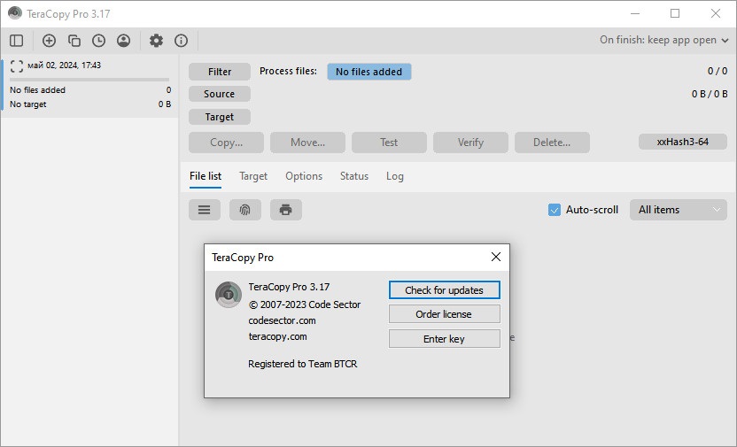737x447 pixels.
Task: Click the Filter button
Action: tap(220, 72)
